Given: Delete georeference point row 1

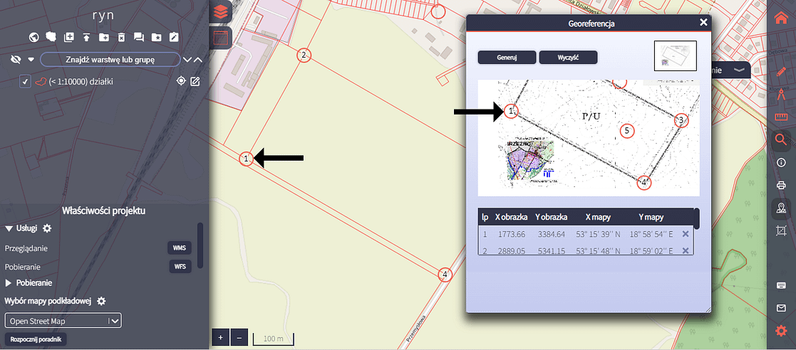Looking at the screenshot, I should (686, 234).
